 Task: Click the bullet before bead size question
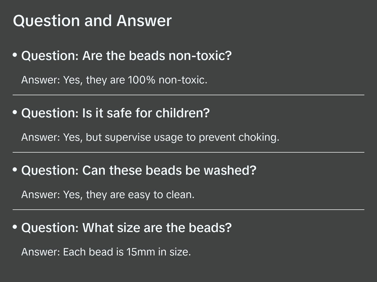(15, 227)
